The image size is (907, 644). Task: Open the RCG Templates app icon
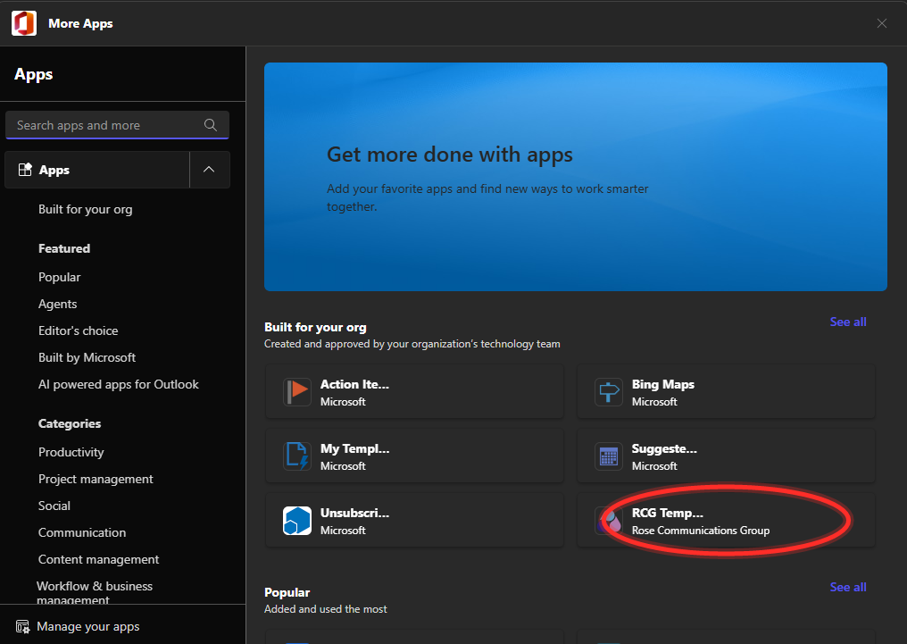(x=609, y=520)
